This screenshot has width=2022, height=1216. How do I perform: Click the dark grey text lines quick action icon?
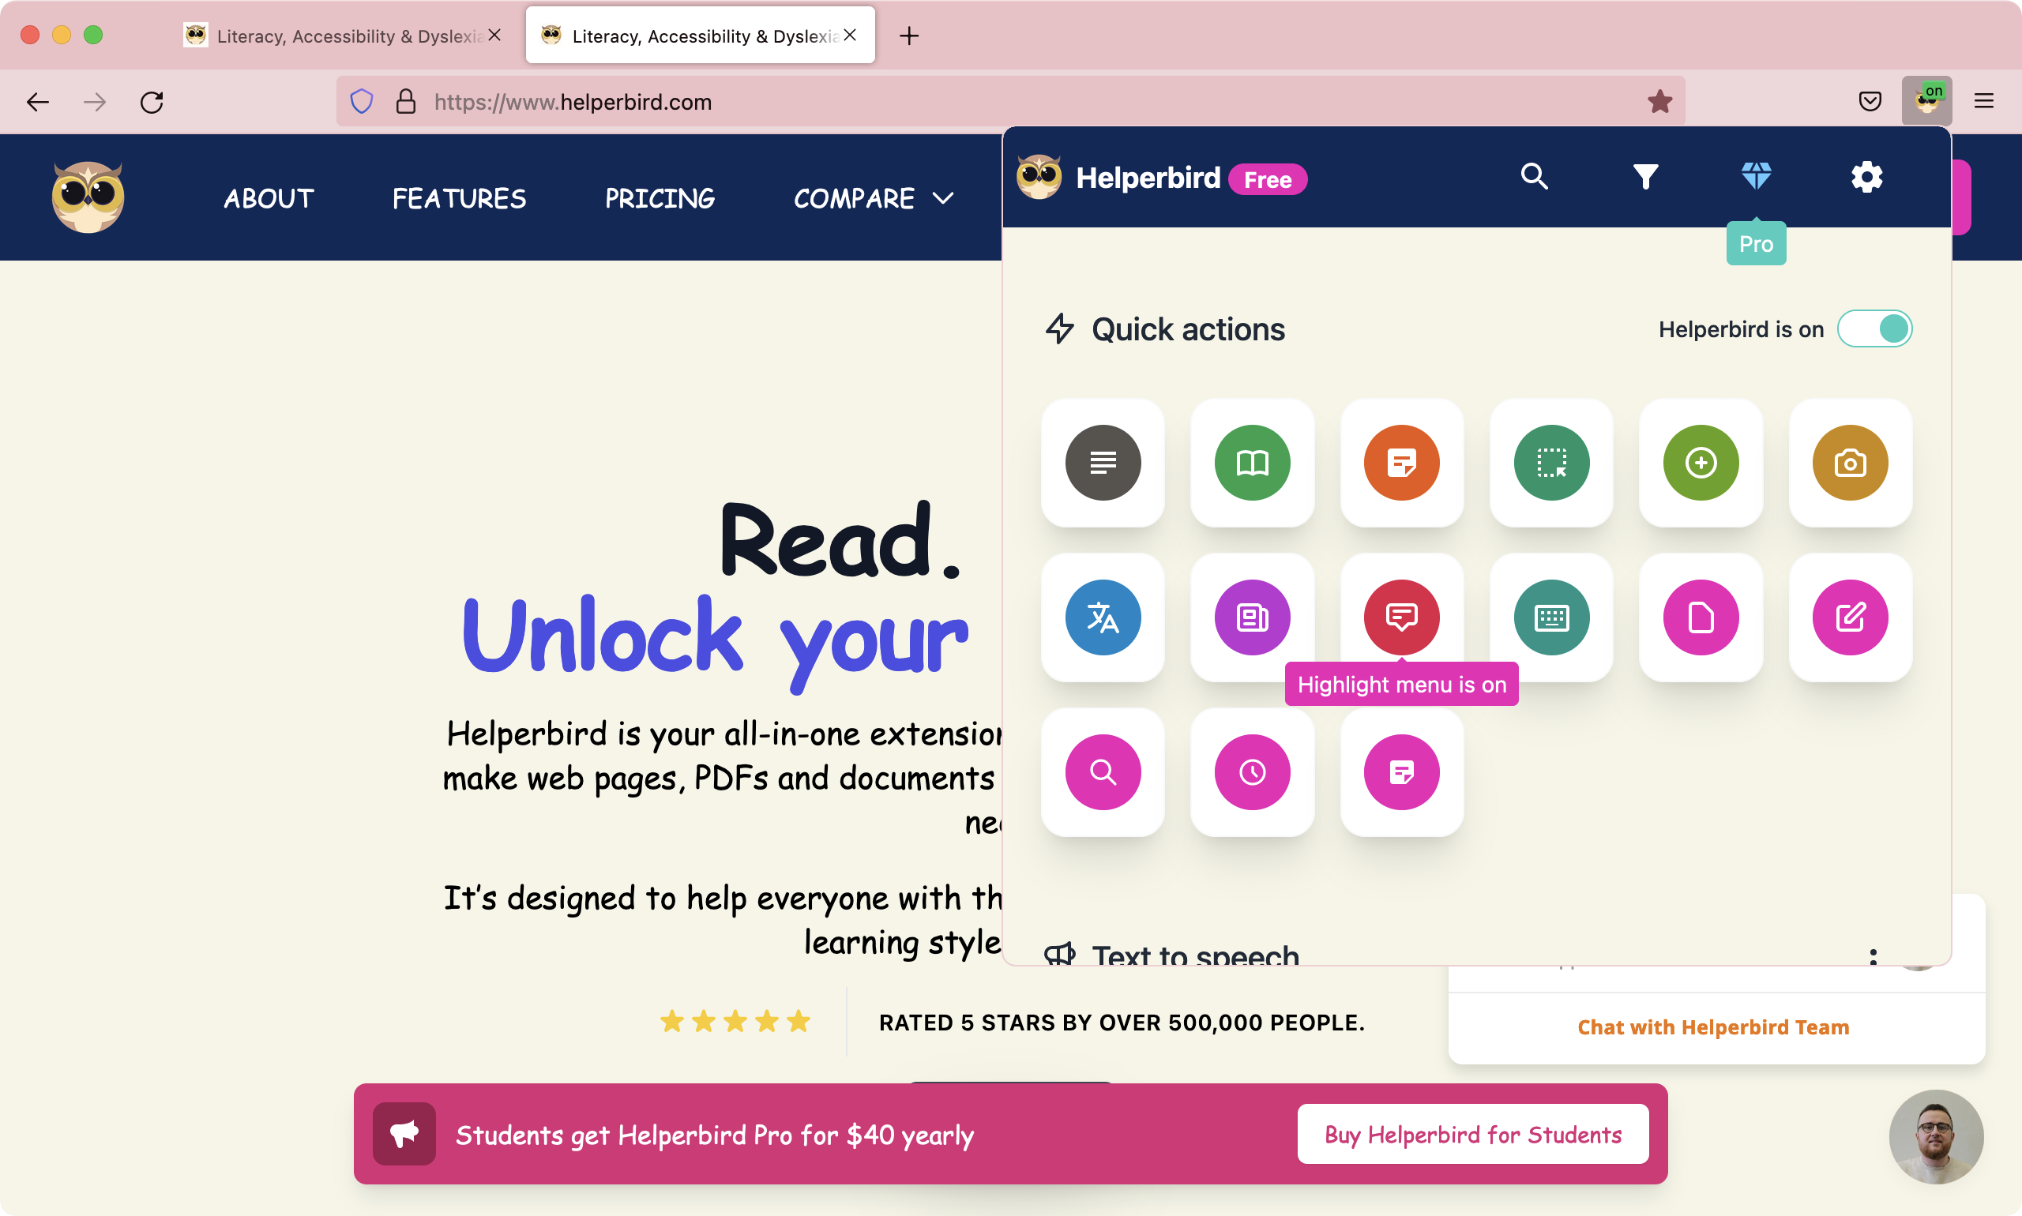pyautogui.click(x=1103, y=463)
